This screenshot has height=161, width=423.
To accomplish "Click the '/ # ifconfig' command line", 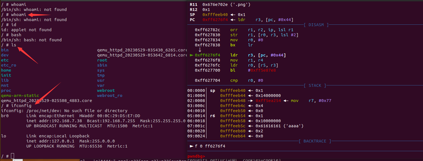I will click(16, 106).
